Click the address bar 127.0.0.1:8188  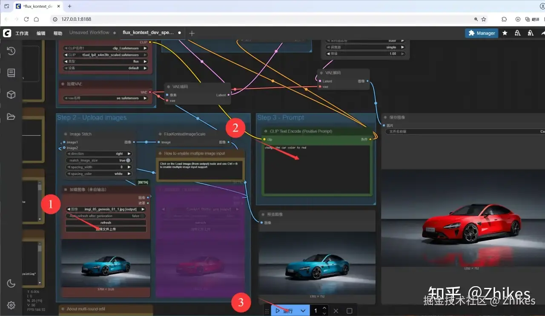coord(76,19)
